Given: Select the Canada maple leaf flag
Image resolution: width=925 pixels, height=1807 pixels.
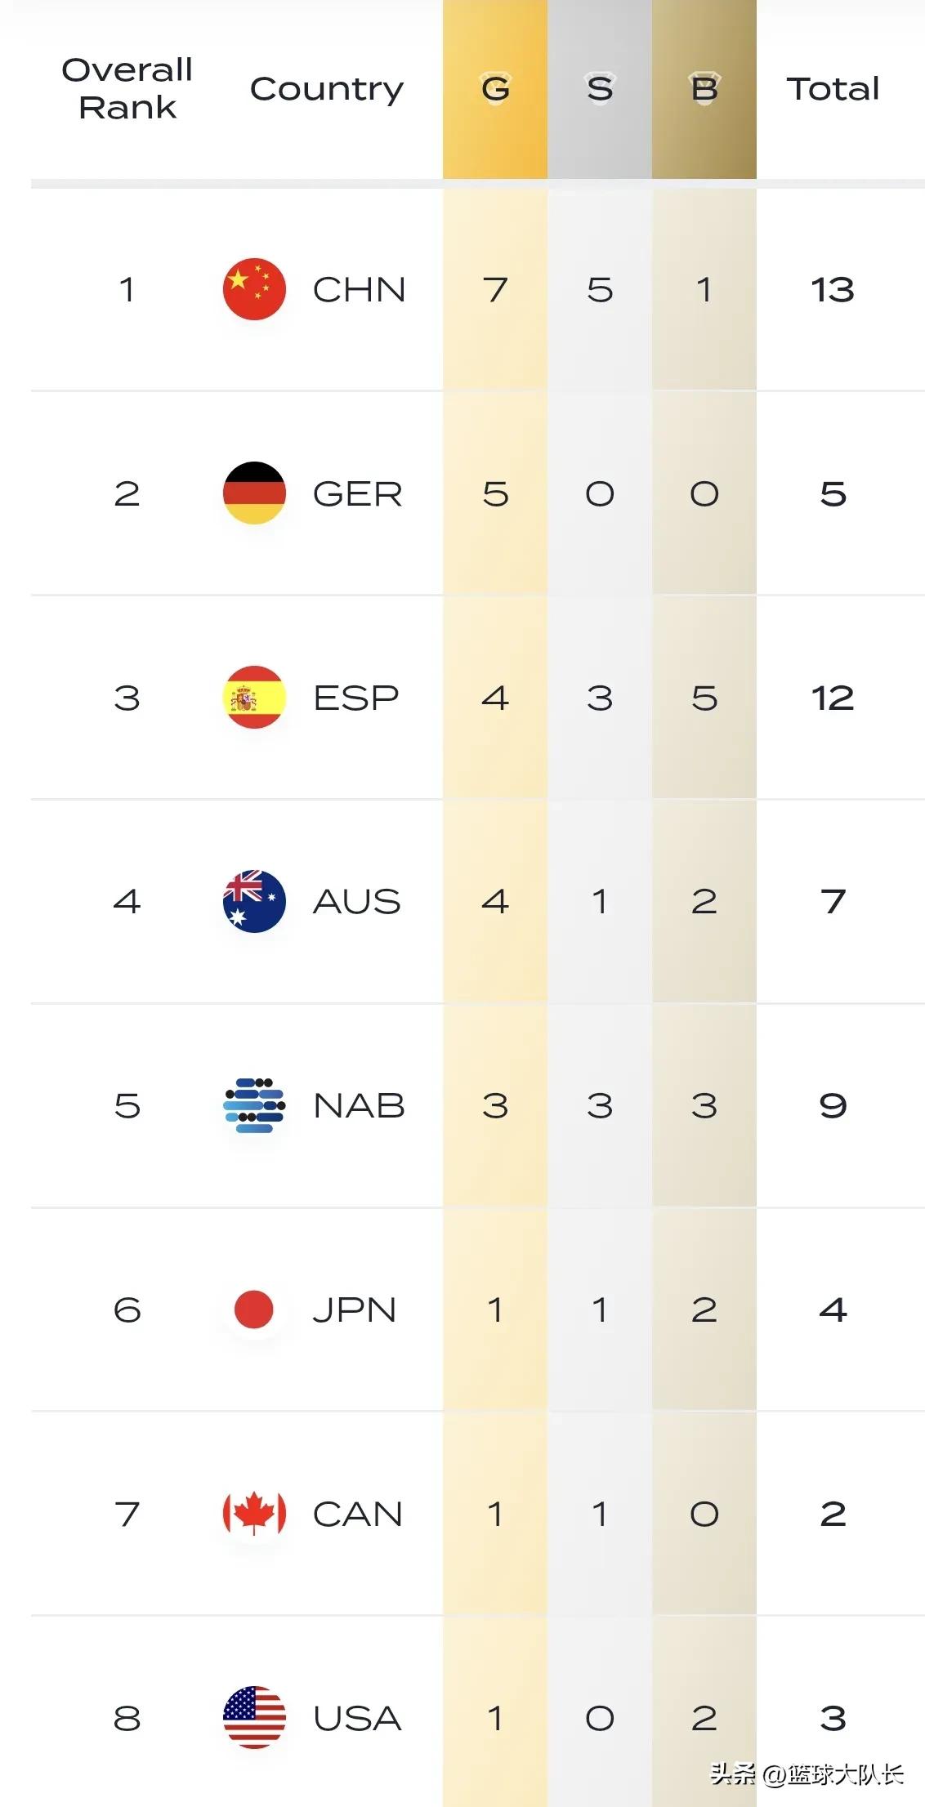Looking at the screenshot, I should 254,1514.
